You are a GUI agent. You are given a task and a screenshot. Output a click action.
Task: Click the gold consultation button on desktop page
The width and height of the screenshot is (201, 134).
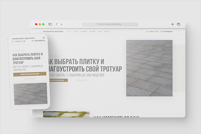[x=58, y=80]
